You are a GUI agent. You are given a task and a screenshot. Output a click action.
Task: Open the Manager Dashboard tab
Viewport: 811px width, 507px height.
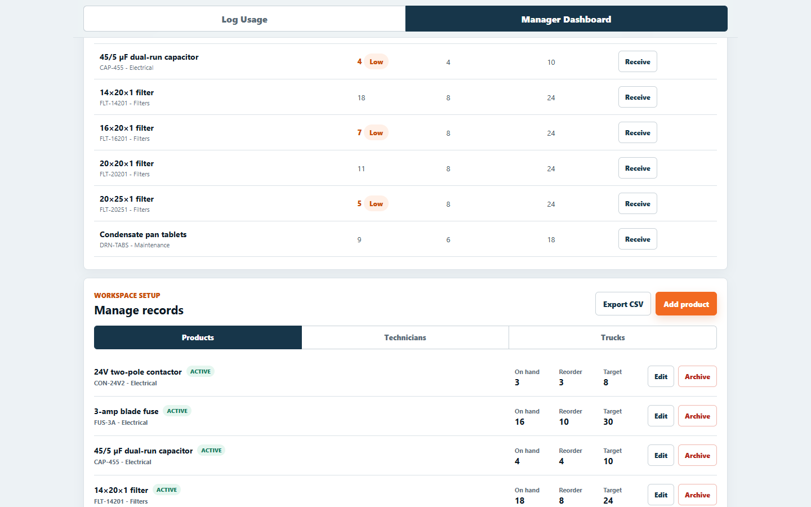pyautogui.click(x=566, y=19)
